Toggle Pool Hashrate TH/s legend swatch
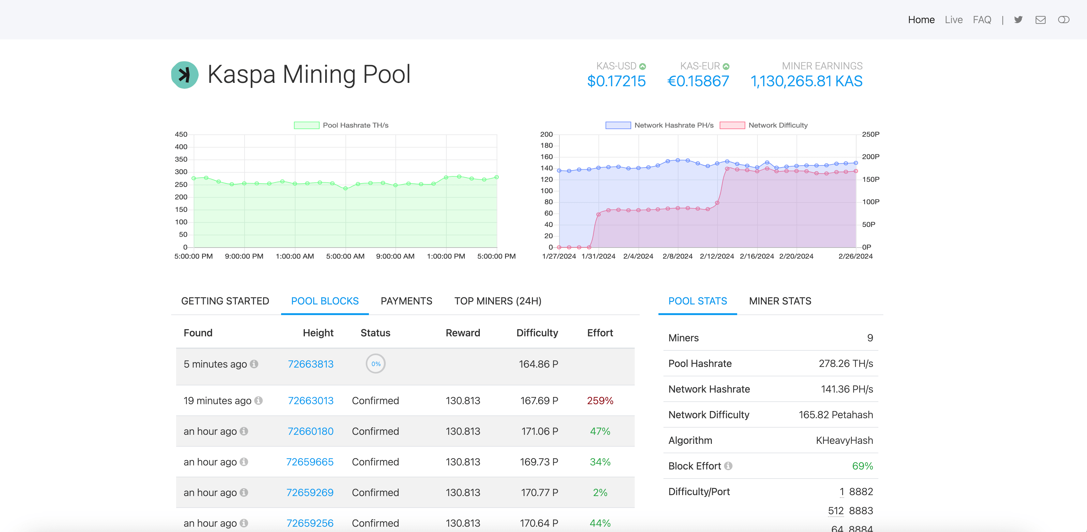1087x532 pixels. [306, 125]
